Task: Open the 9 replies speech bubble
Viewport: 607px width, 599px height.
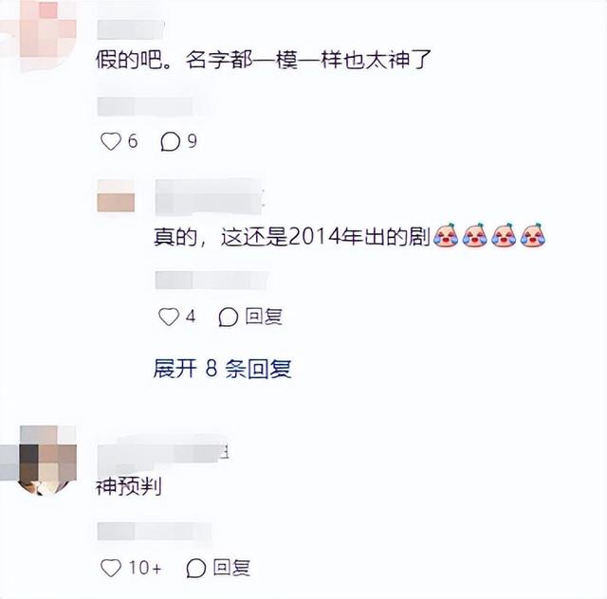Action: pyautogui.click(x=171, y=141)
